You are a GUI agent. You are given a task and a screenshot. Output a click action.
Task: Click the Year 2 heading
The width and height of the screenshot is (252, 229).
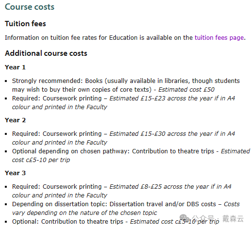[x=15, y=120]
